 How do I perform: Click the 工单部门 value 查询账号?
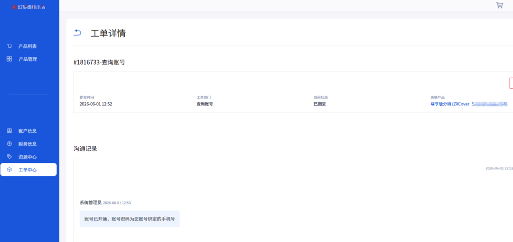[205, 104]
